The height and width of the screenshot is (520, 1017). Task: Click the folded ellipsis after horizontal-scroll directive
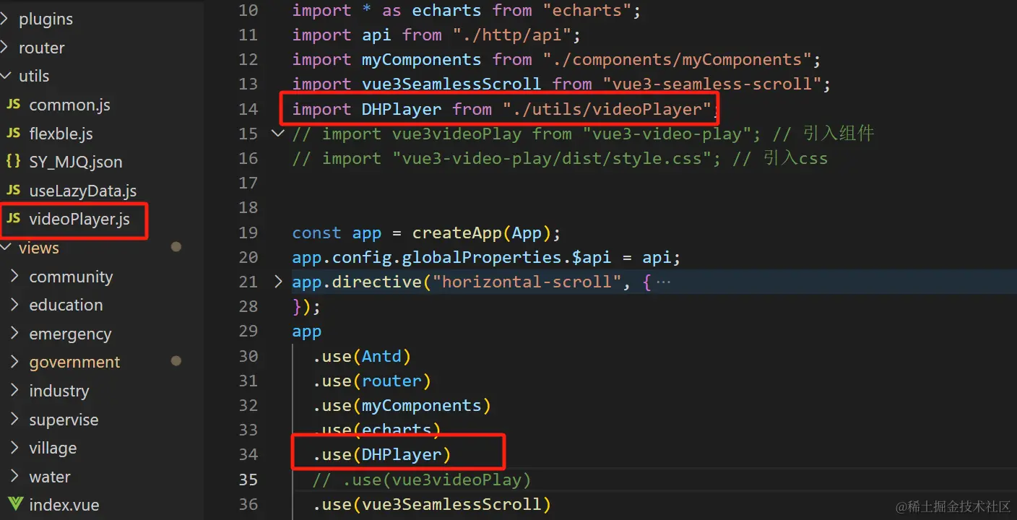[x=663, y=282]
